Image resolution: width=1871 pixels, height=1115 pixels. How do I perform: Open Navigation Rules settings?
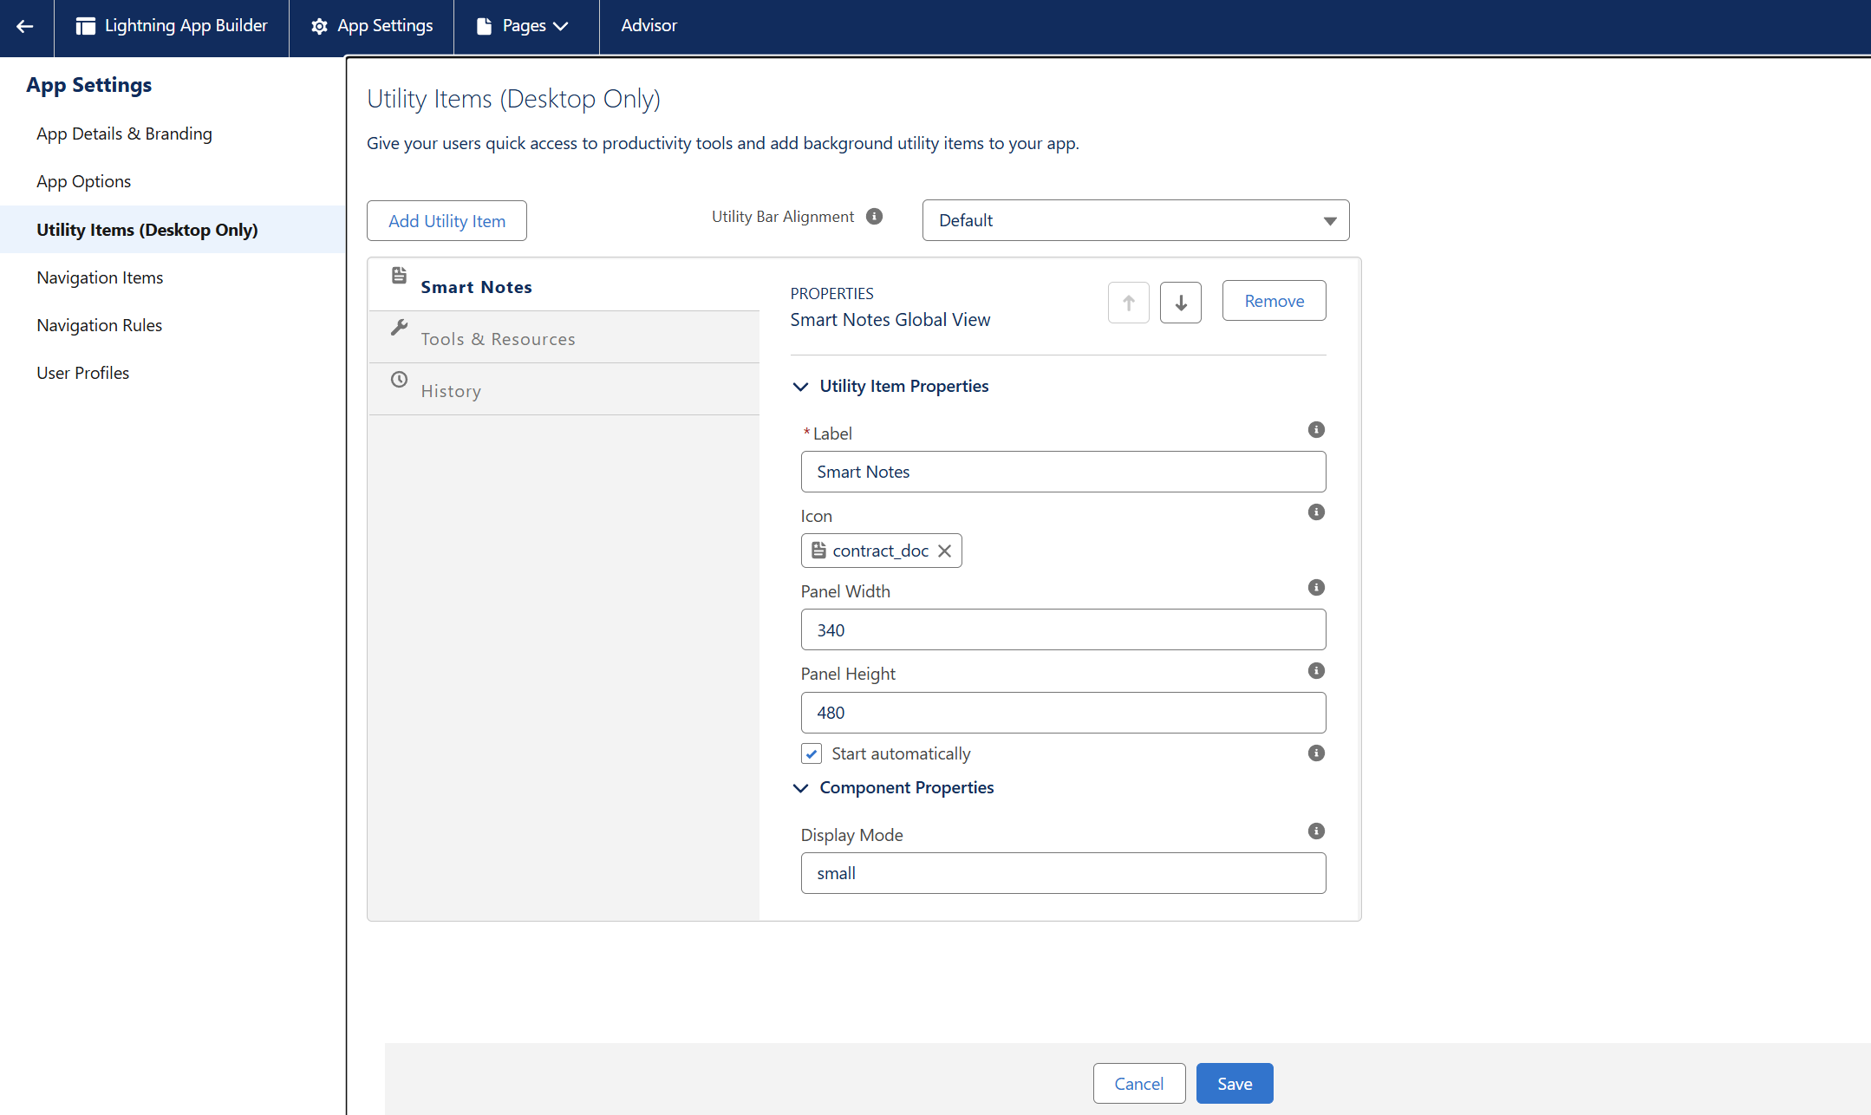click(99, 325)
